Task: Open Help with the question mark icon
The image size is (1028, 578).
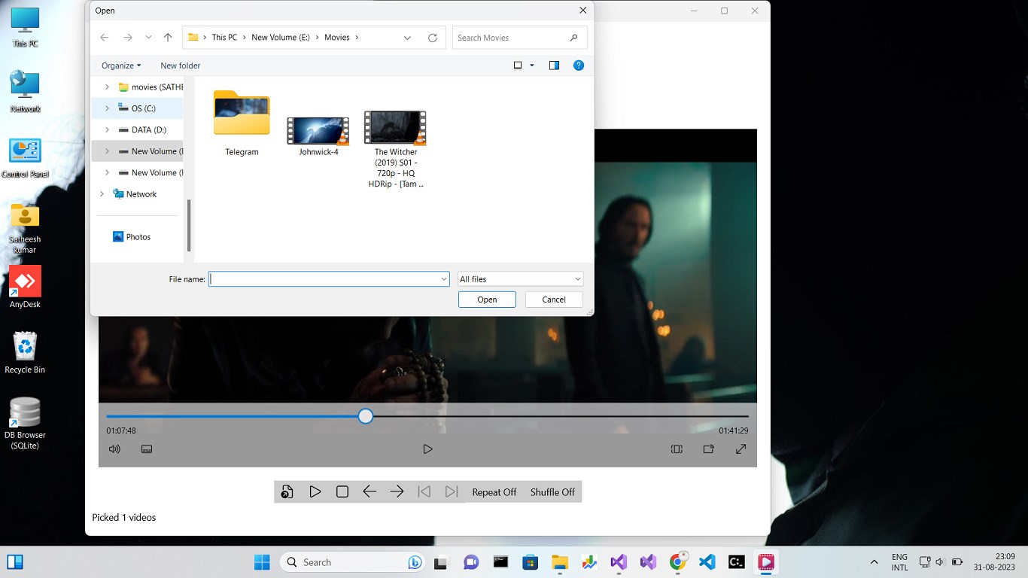Action: point(579,65)
